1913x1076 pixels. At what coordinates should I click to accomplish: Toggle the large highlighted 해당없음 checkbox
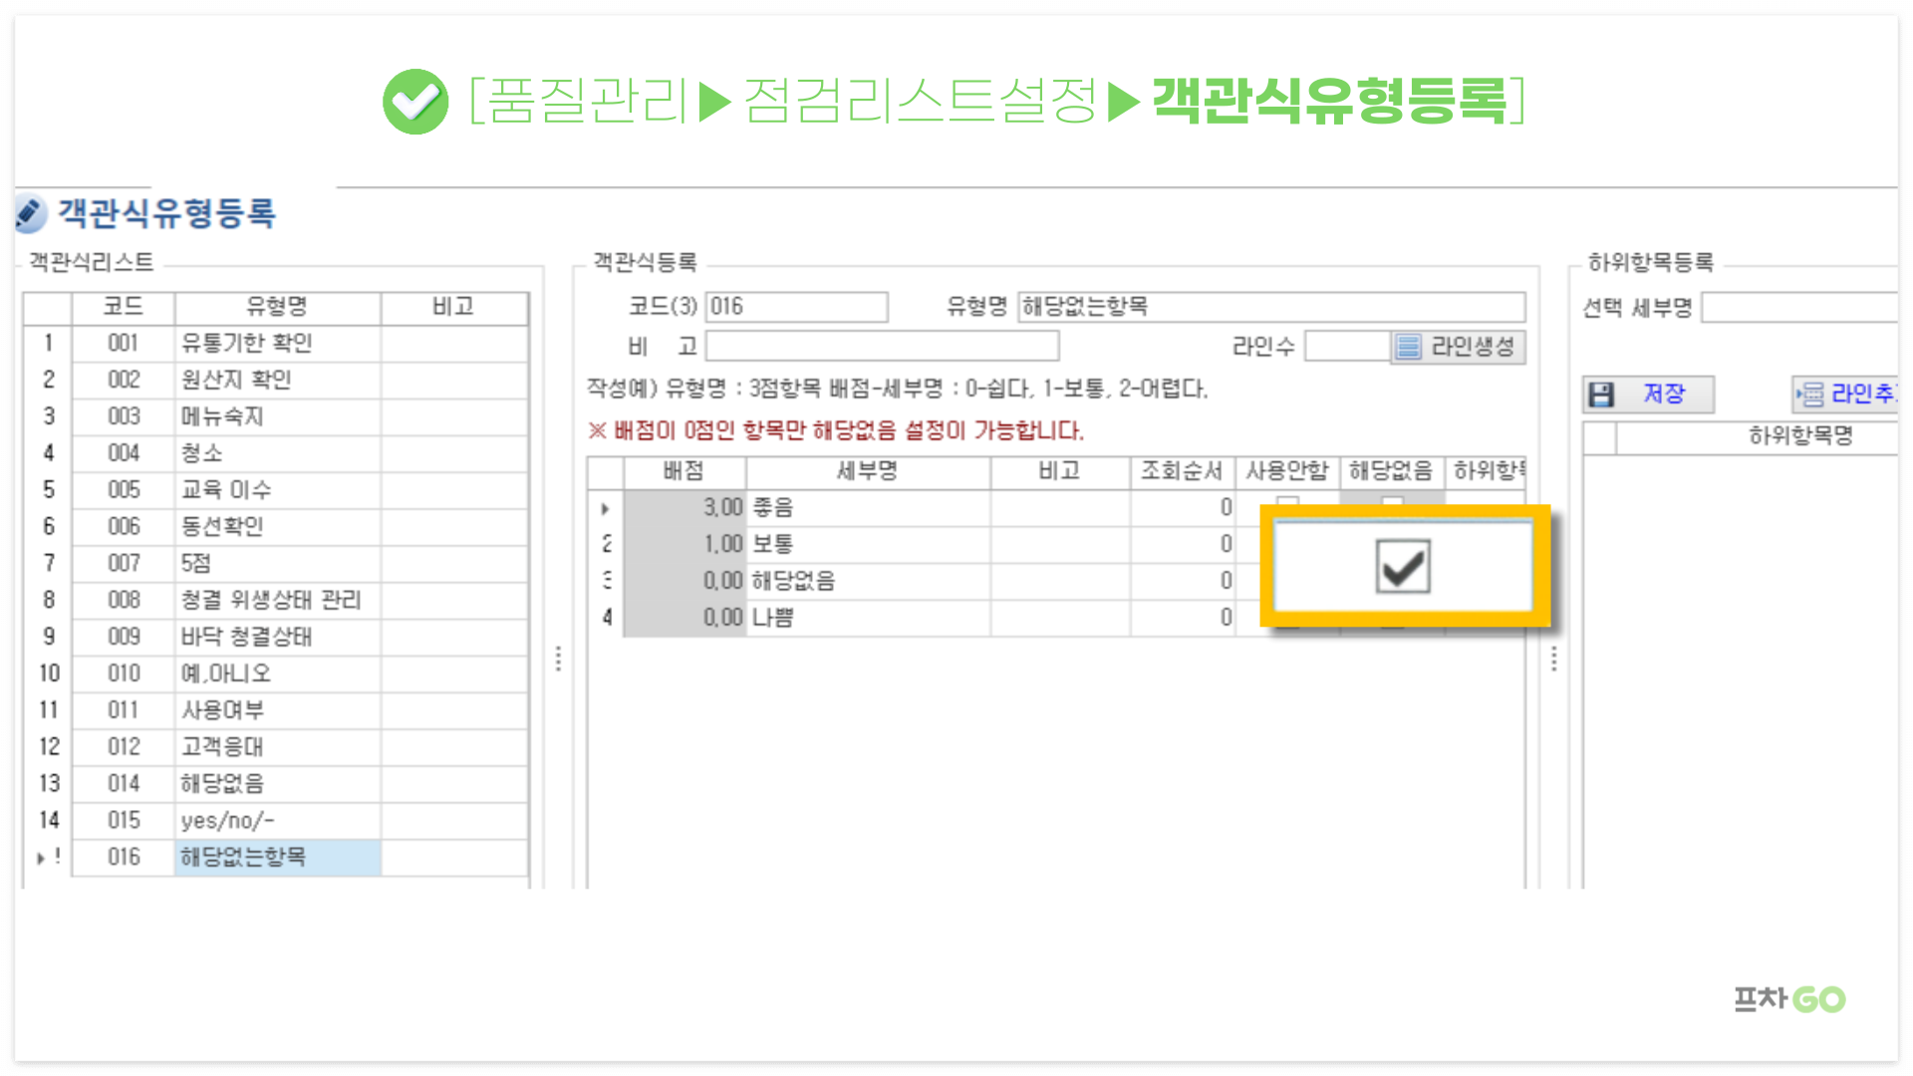(1402, 567)
